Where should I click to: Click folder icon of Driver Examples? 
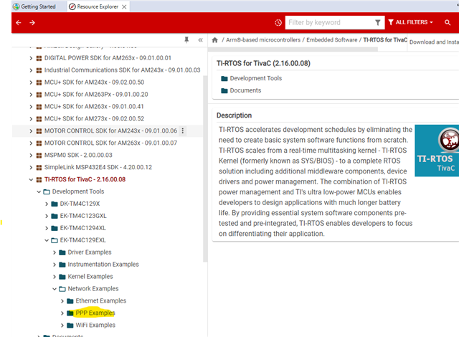[x=62, y=252]
